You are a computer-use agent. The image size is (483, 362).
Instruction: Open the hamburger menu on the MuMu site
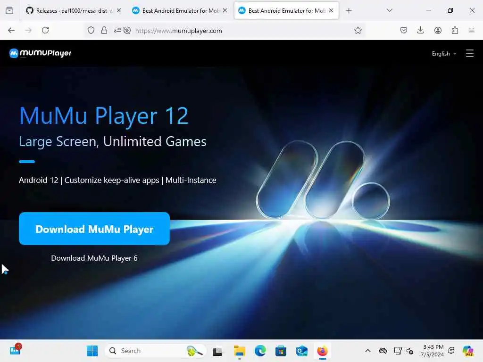click(x=469, y=54)
